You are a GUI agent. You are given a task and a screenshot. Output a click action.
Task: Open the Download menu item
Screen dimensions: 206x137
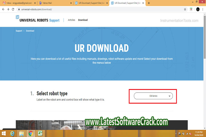(x=83, y=20)
